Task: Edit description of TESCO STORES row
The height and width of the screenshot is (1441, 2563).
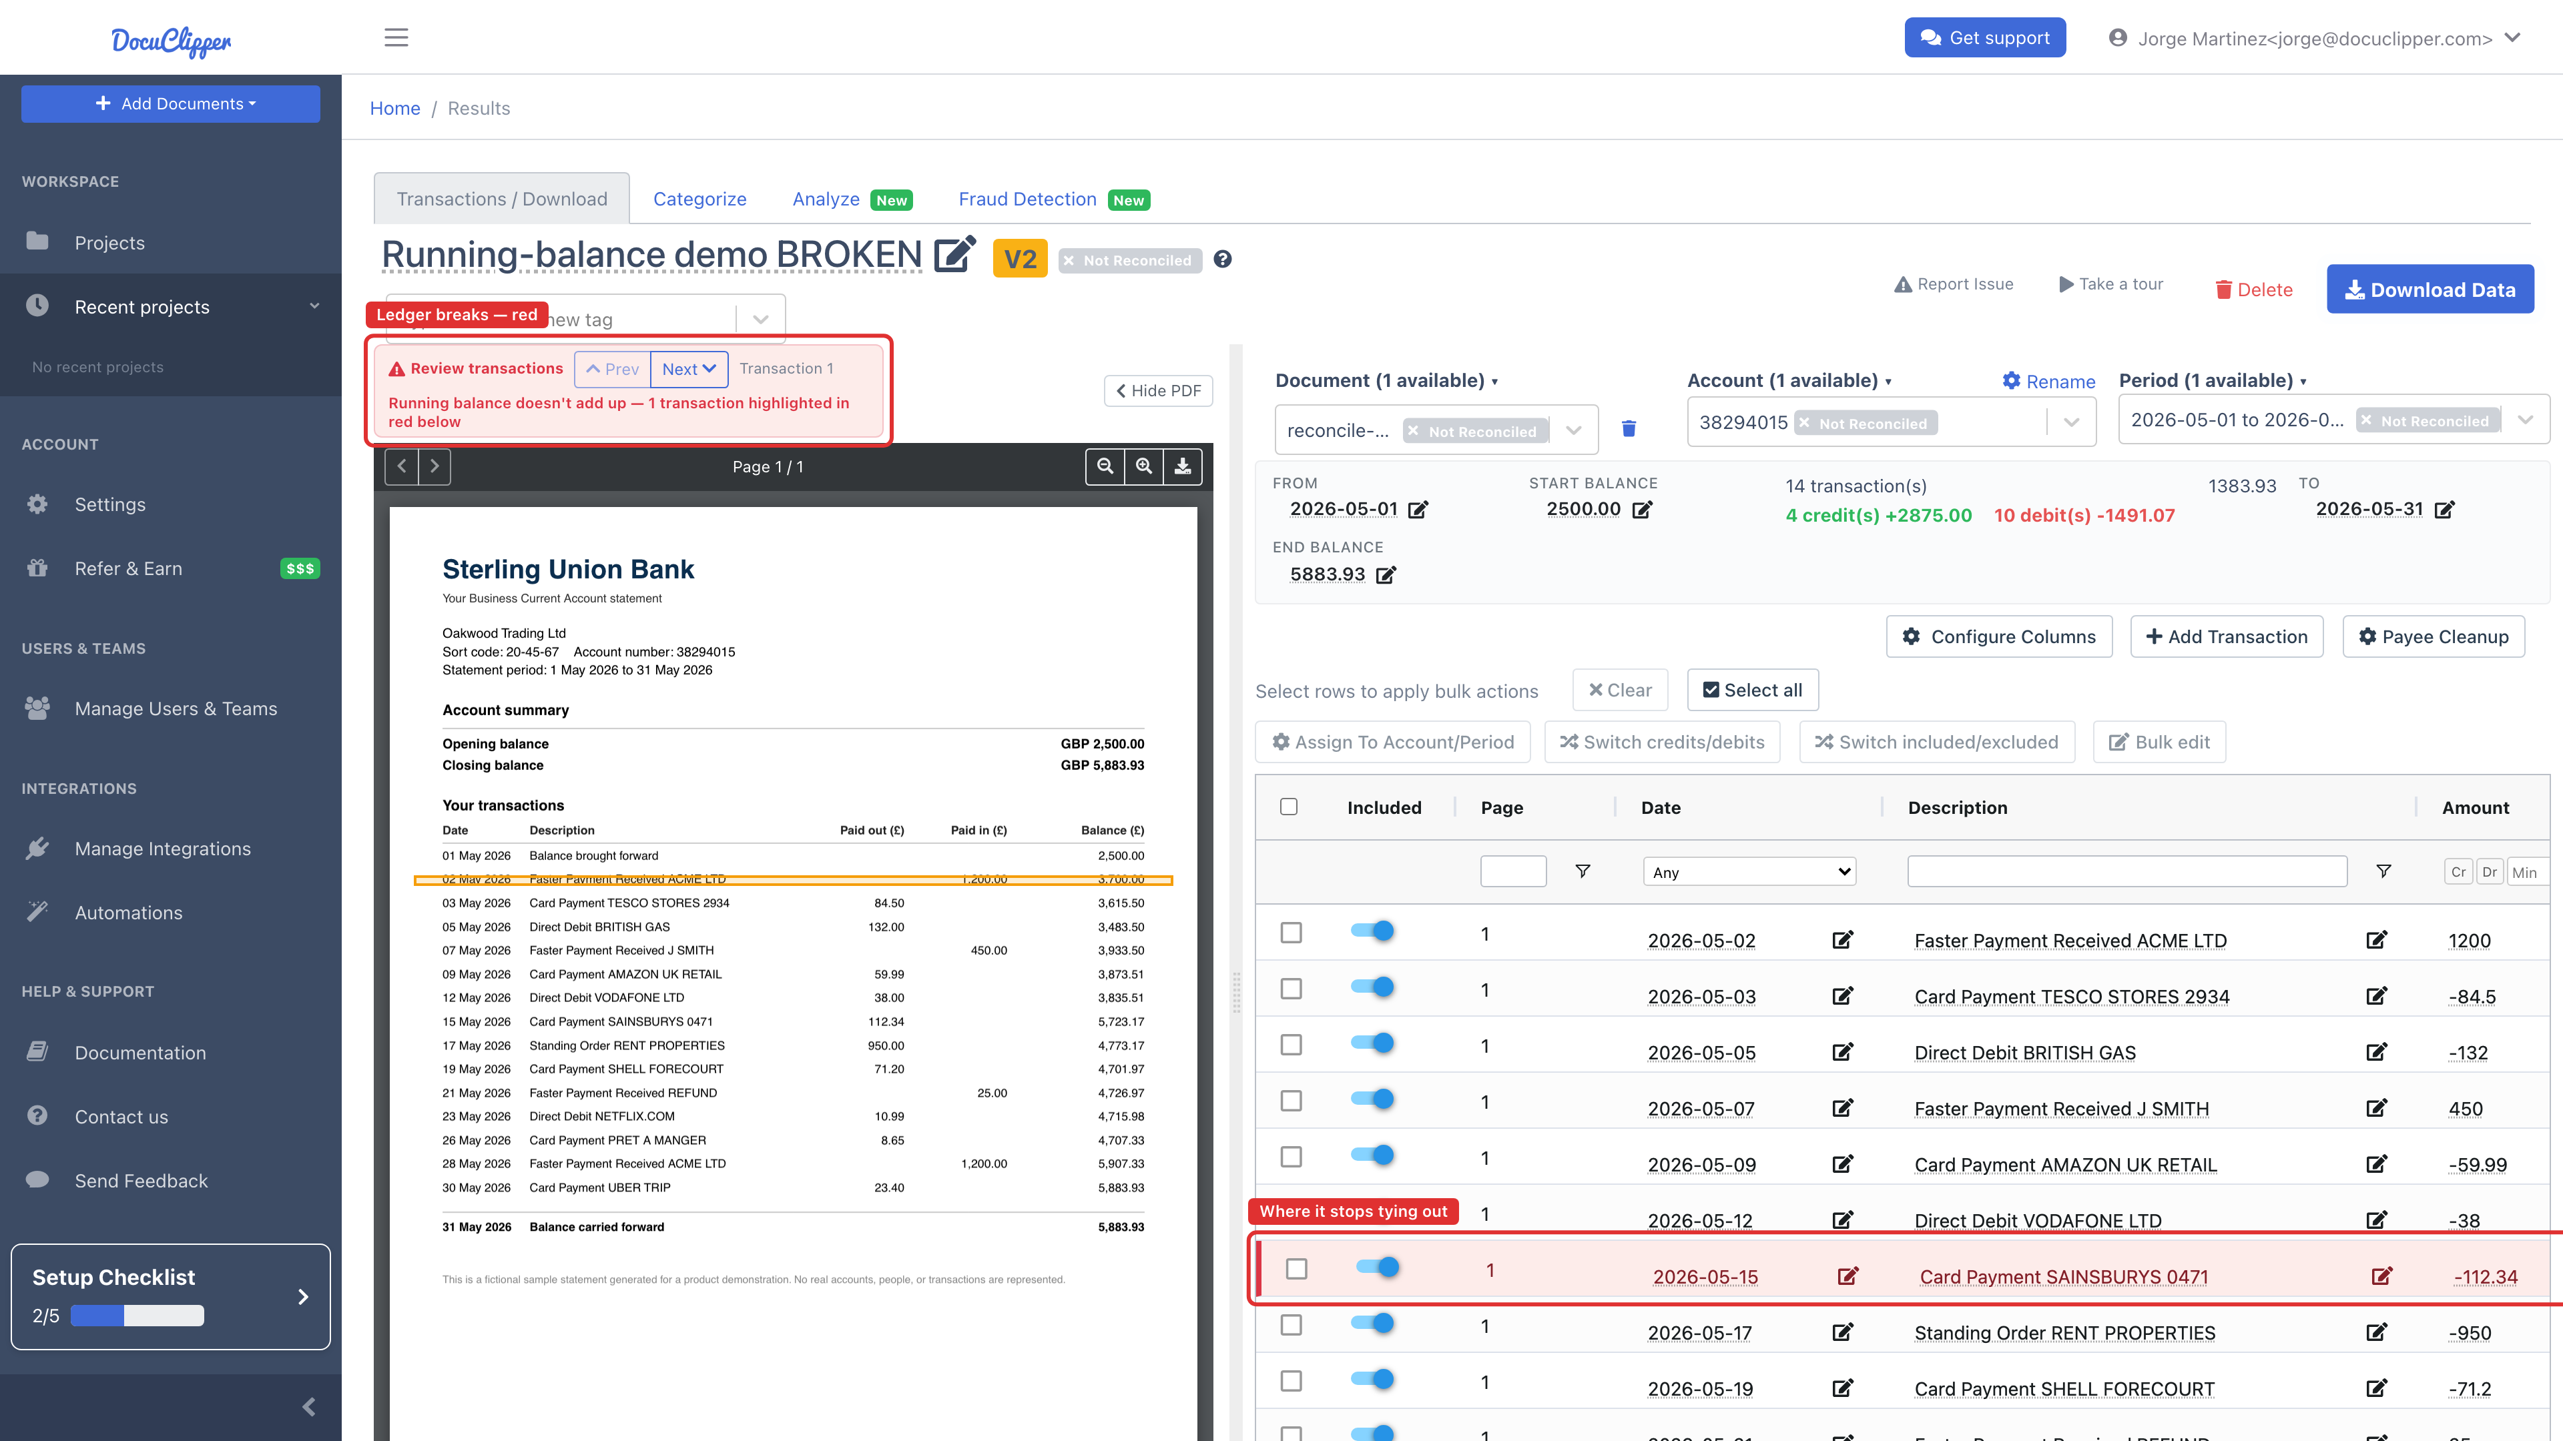Action: [2377, 995]
